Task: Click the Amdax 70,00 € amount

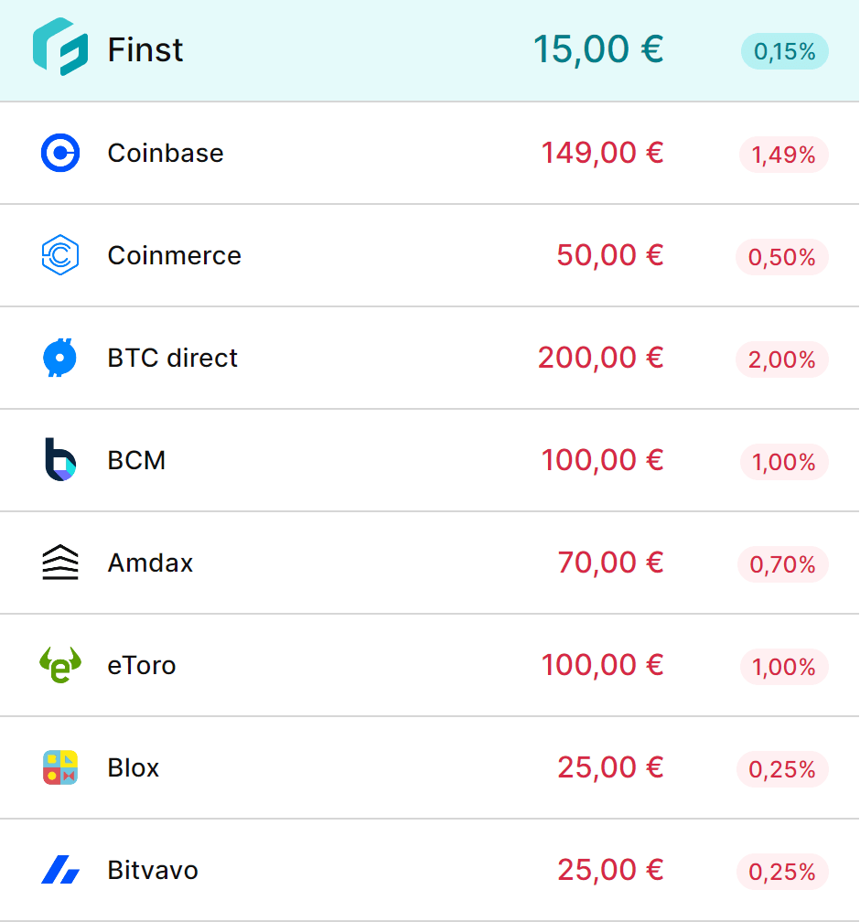Action: [610, 563]
